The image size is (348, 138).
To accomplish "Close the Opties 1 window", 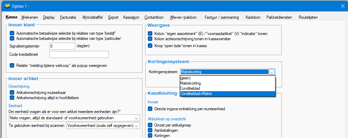I will tap(342, 6).
